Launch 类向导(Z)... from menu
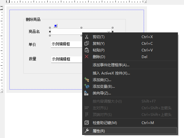The height and width of the screenshot is (138, 184). (x=130, y=93)
